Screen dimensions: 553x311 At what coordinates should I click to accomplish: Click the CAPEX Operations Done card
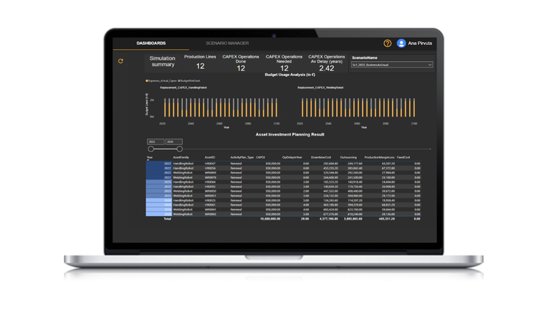[x=240, y=63]
